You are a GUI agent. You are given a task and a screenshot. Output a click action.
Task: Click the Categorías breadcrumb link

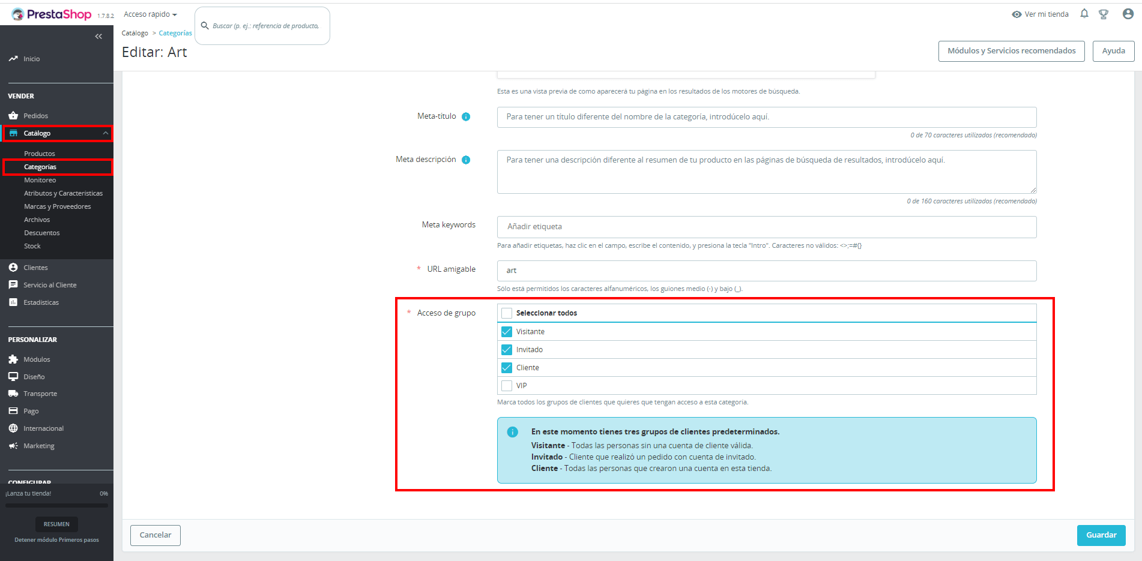[x=175, y=34]
